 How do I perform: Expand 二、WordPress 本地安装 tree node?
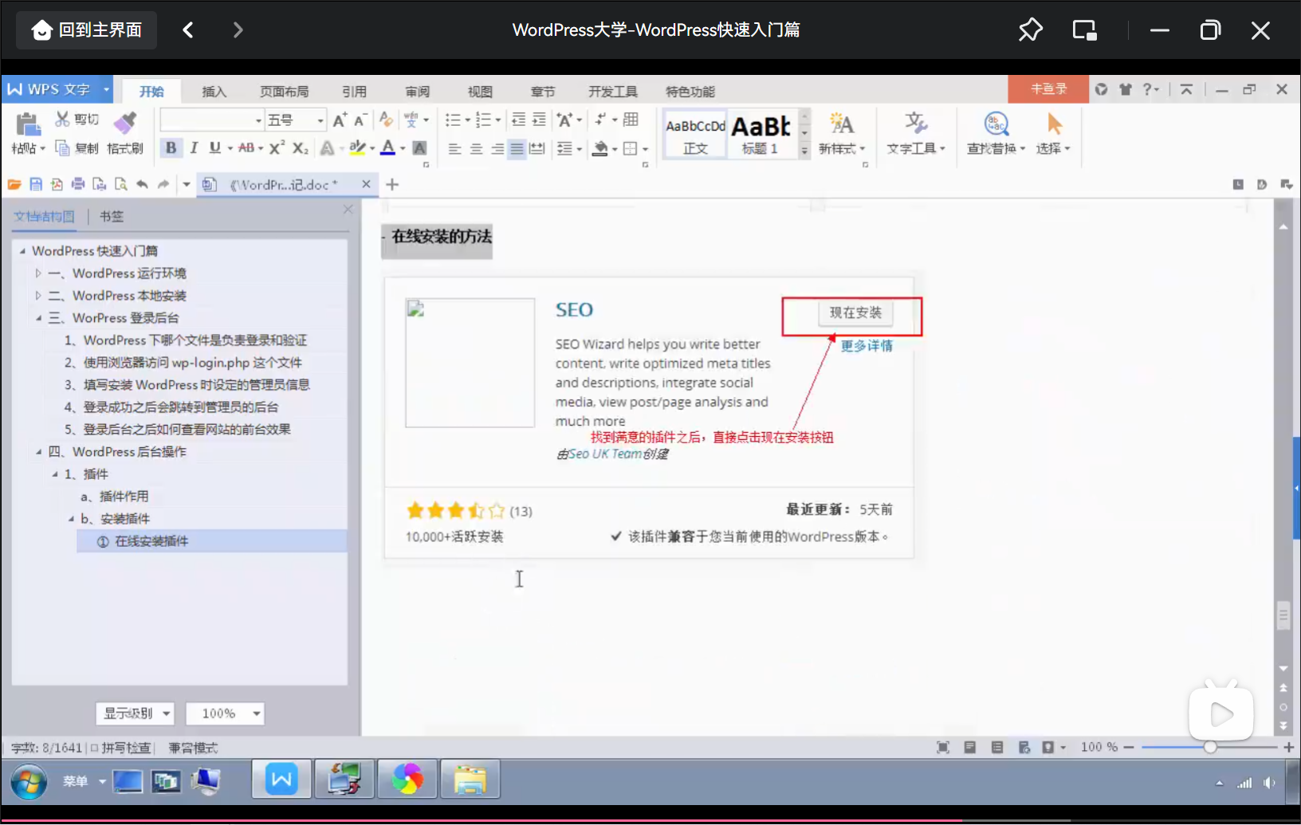37,295
